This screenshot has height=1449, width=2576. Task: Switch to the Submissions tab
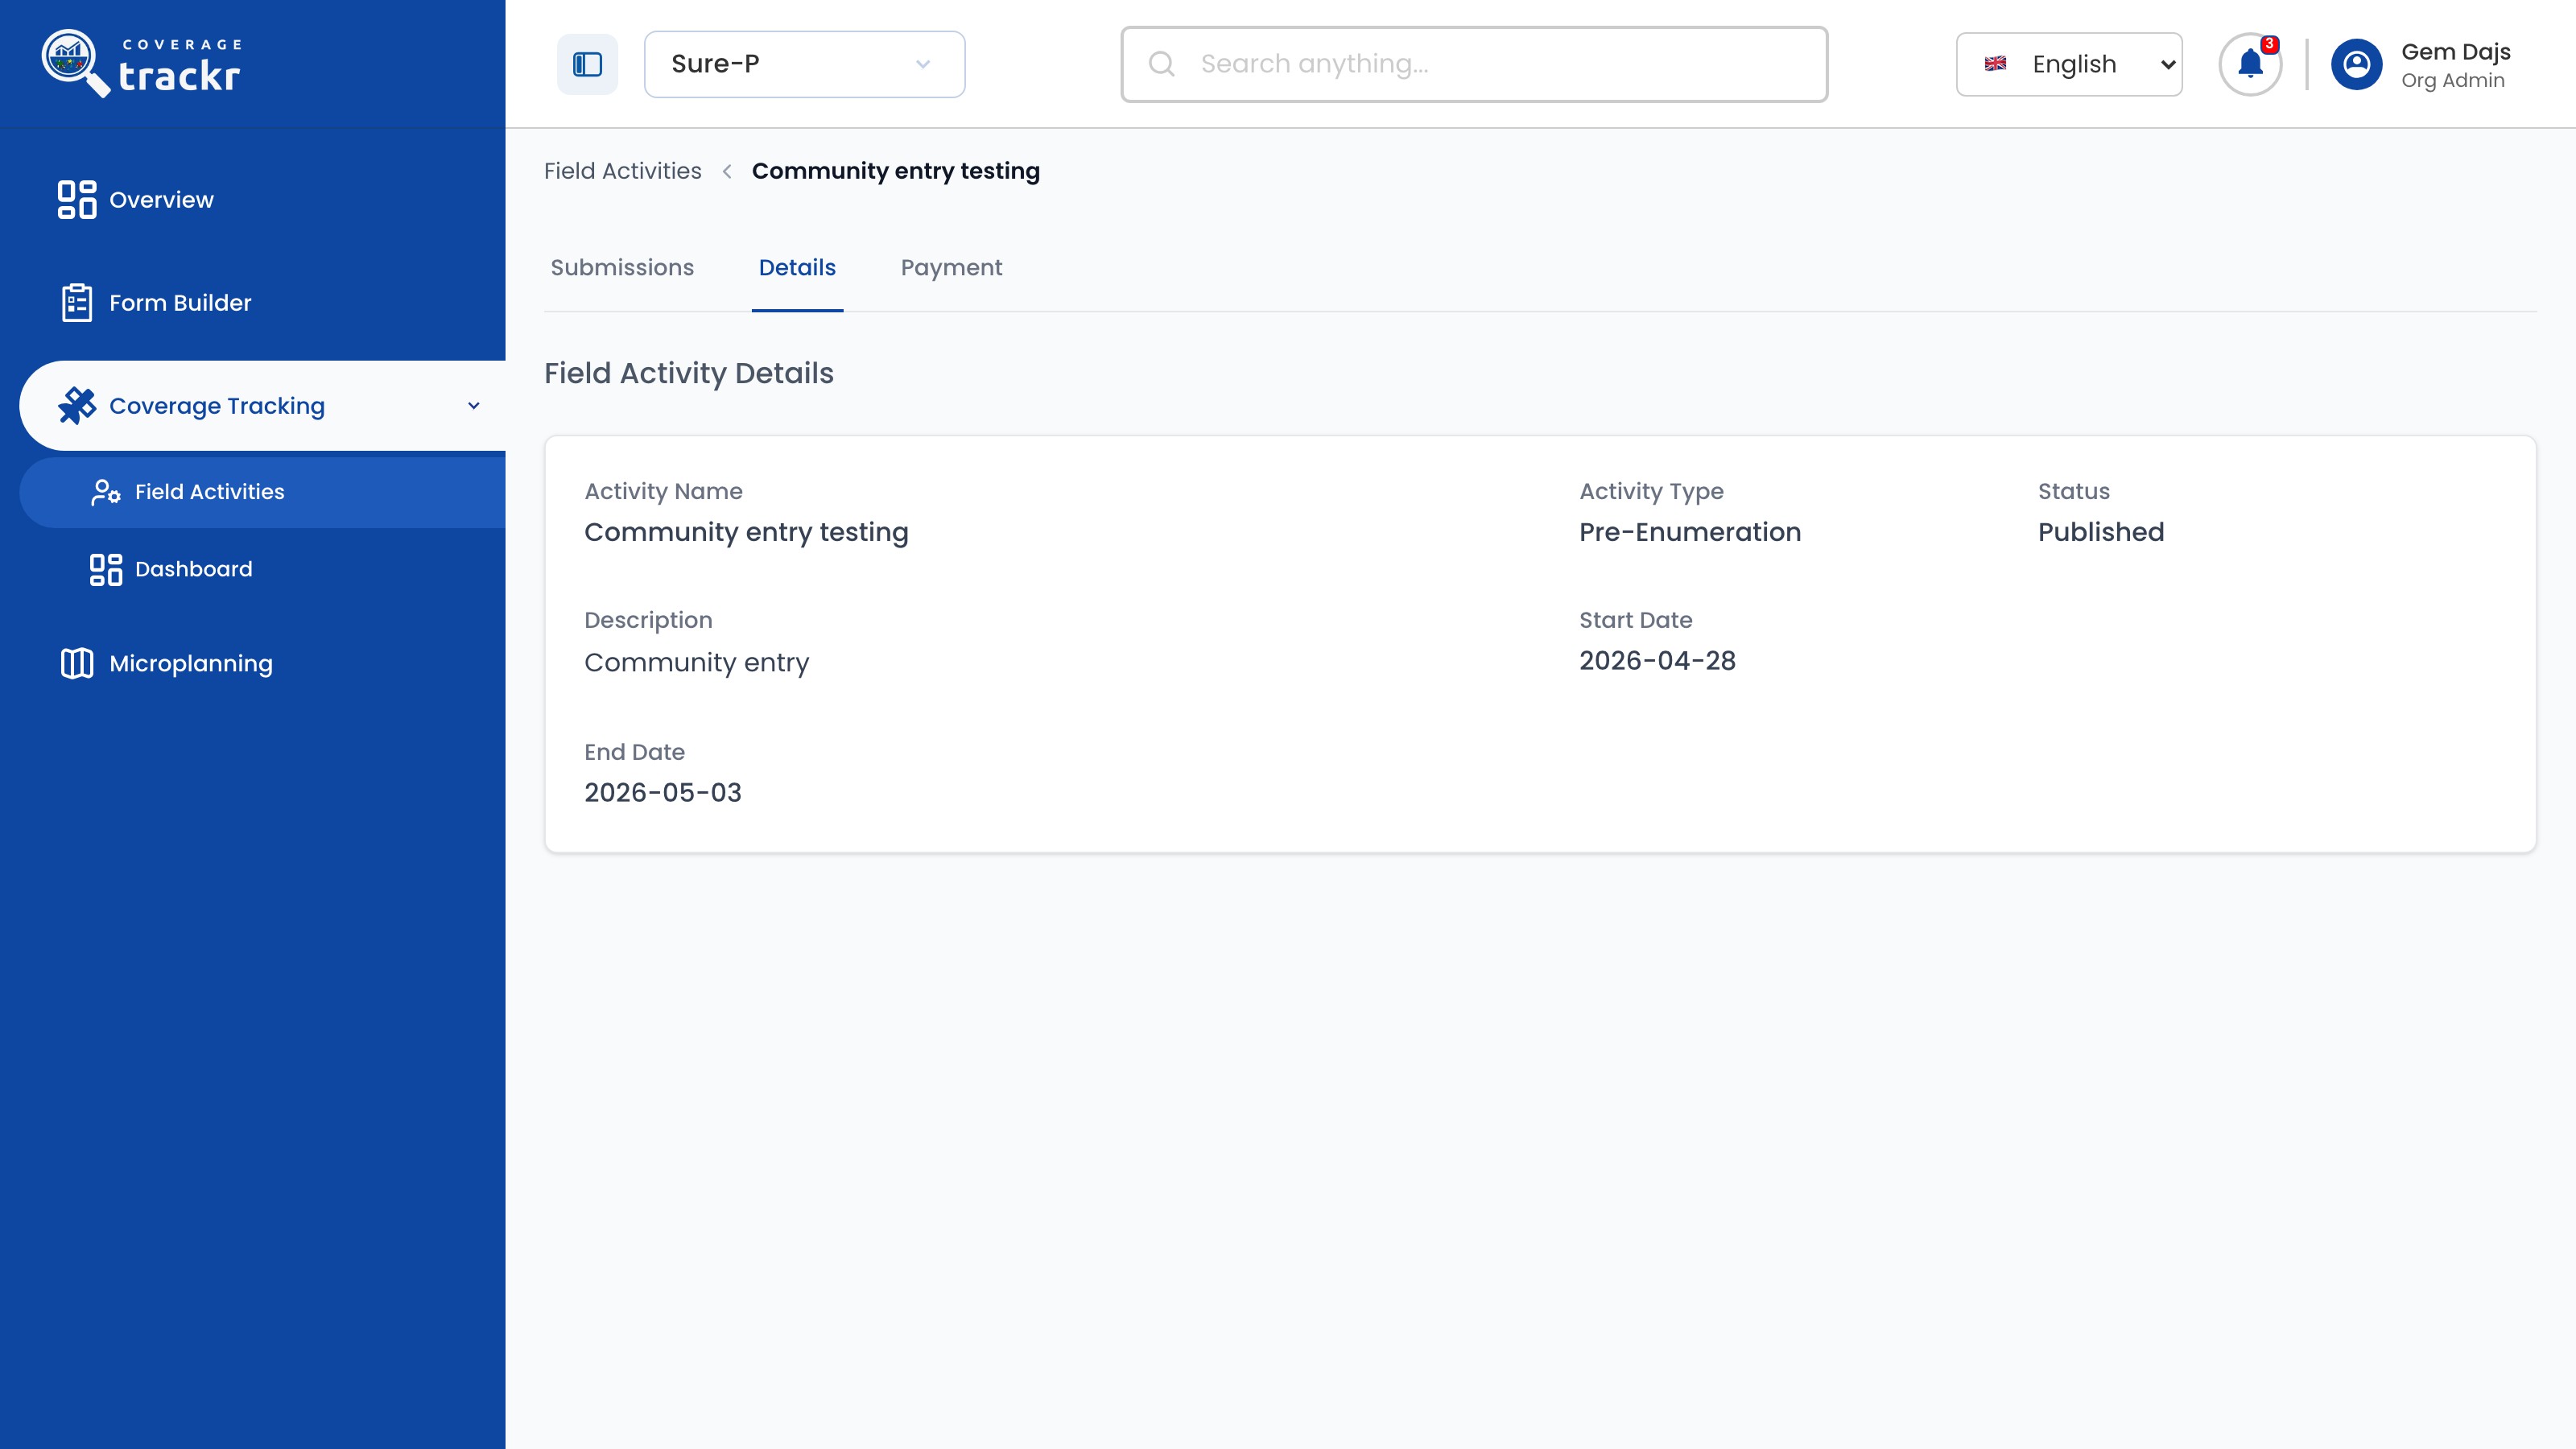622,268
